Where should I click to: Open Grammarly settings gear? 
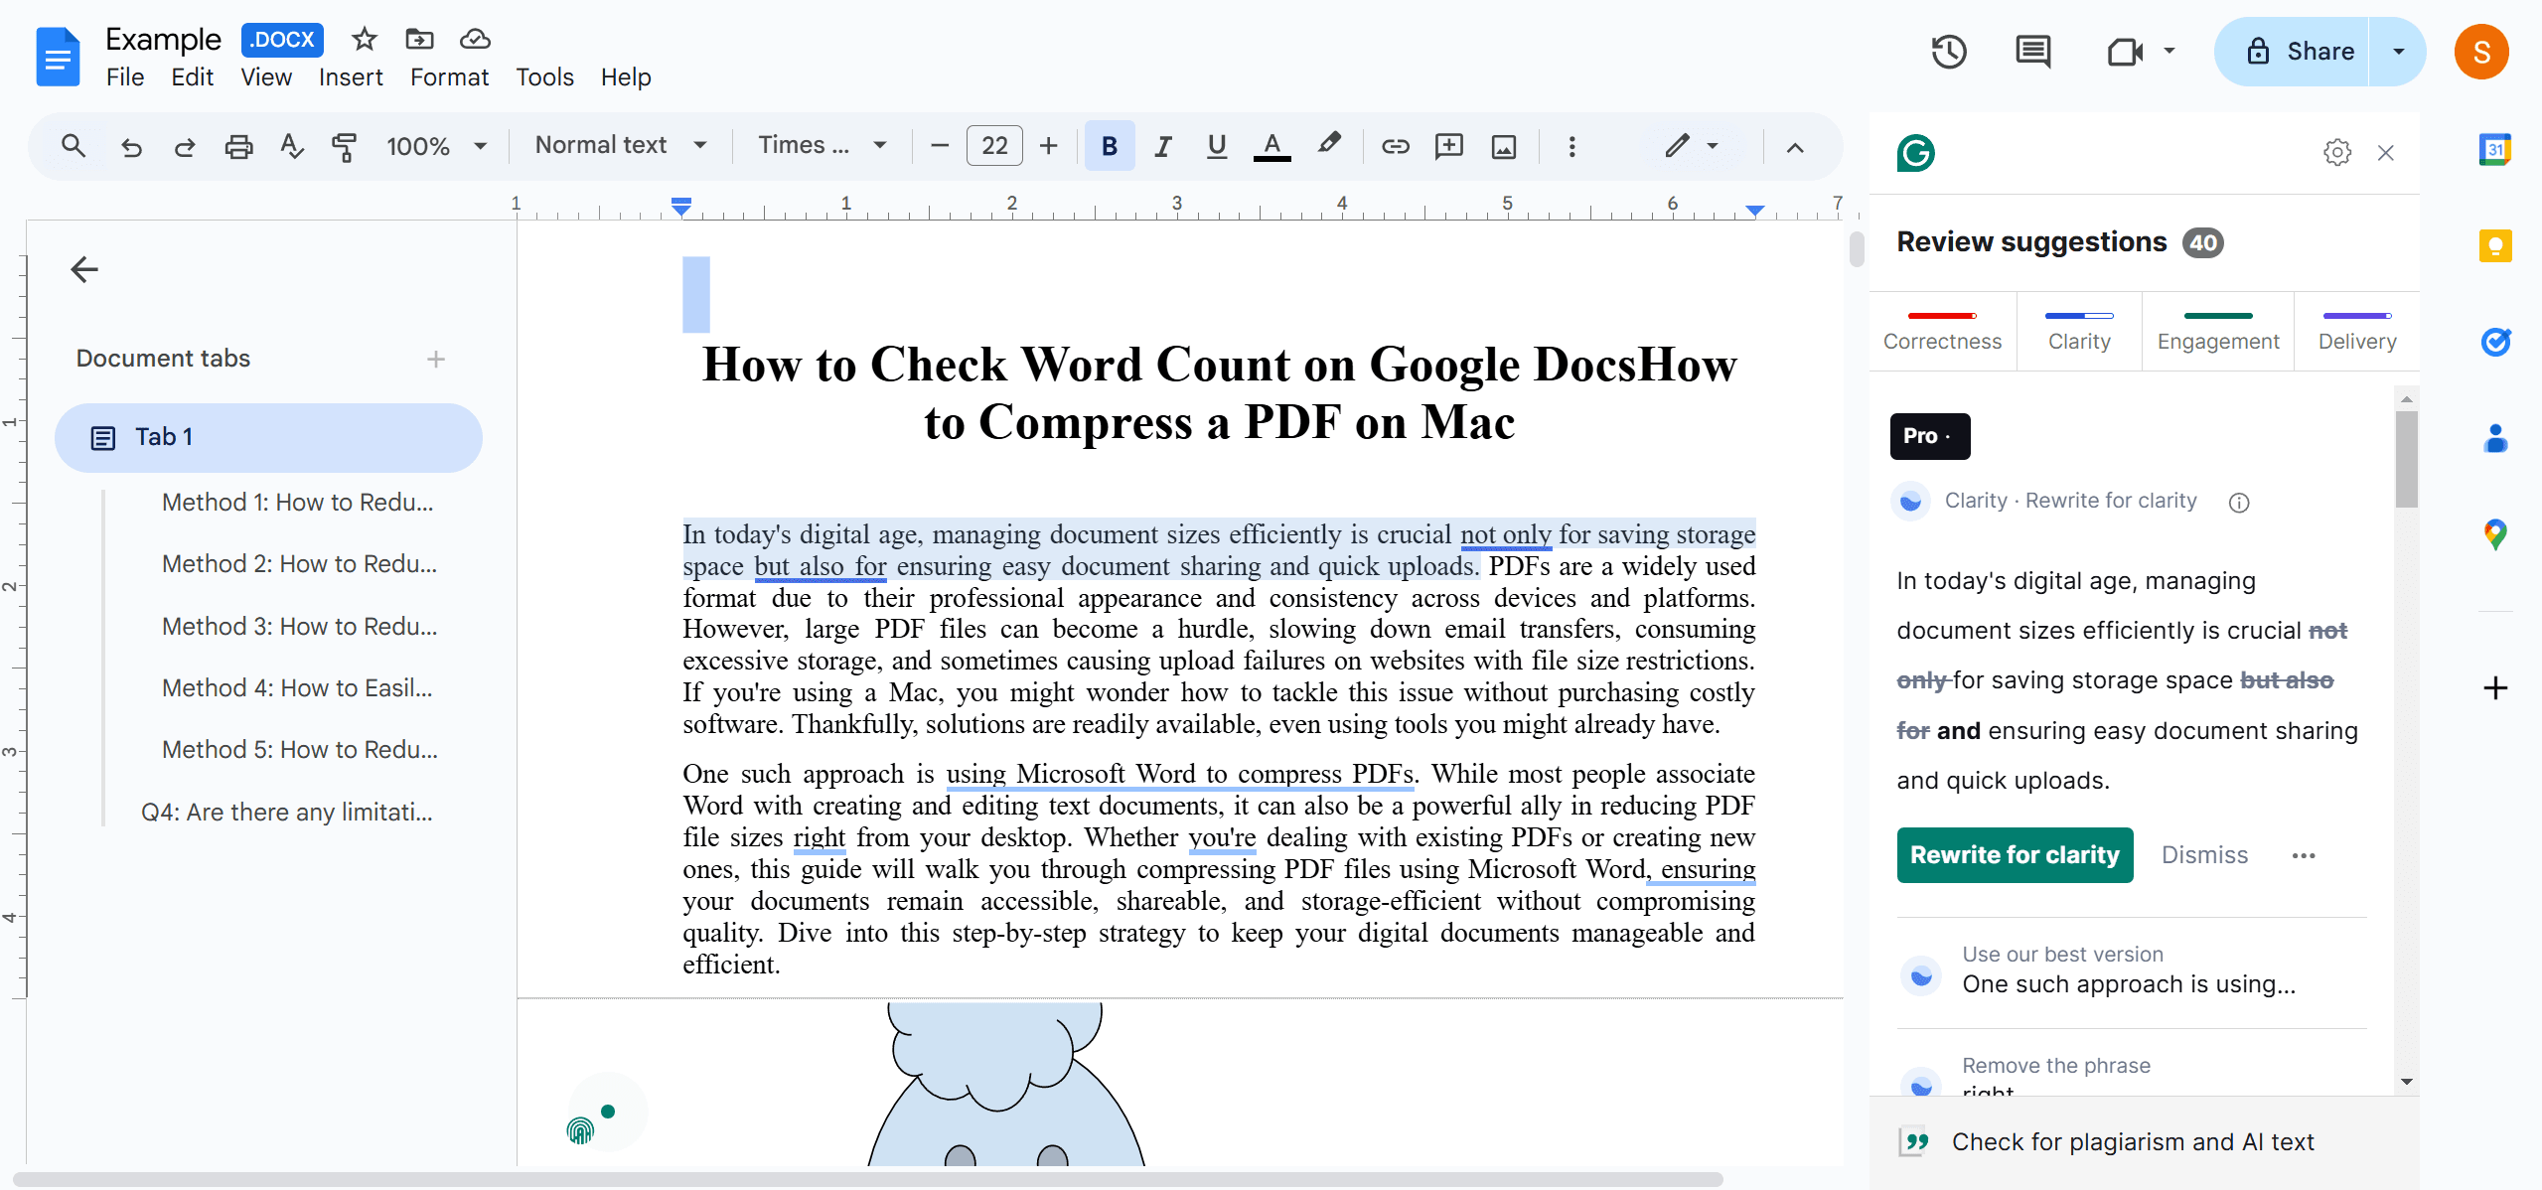point(2336,153)
